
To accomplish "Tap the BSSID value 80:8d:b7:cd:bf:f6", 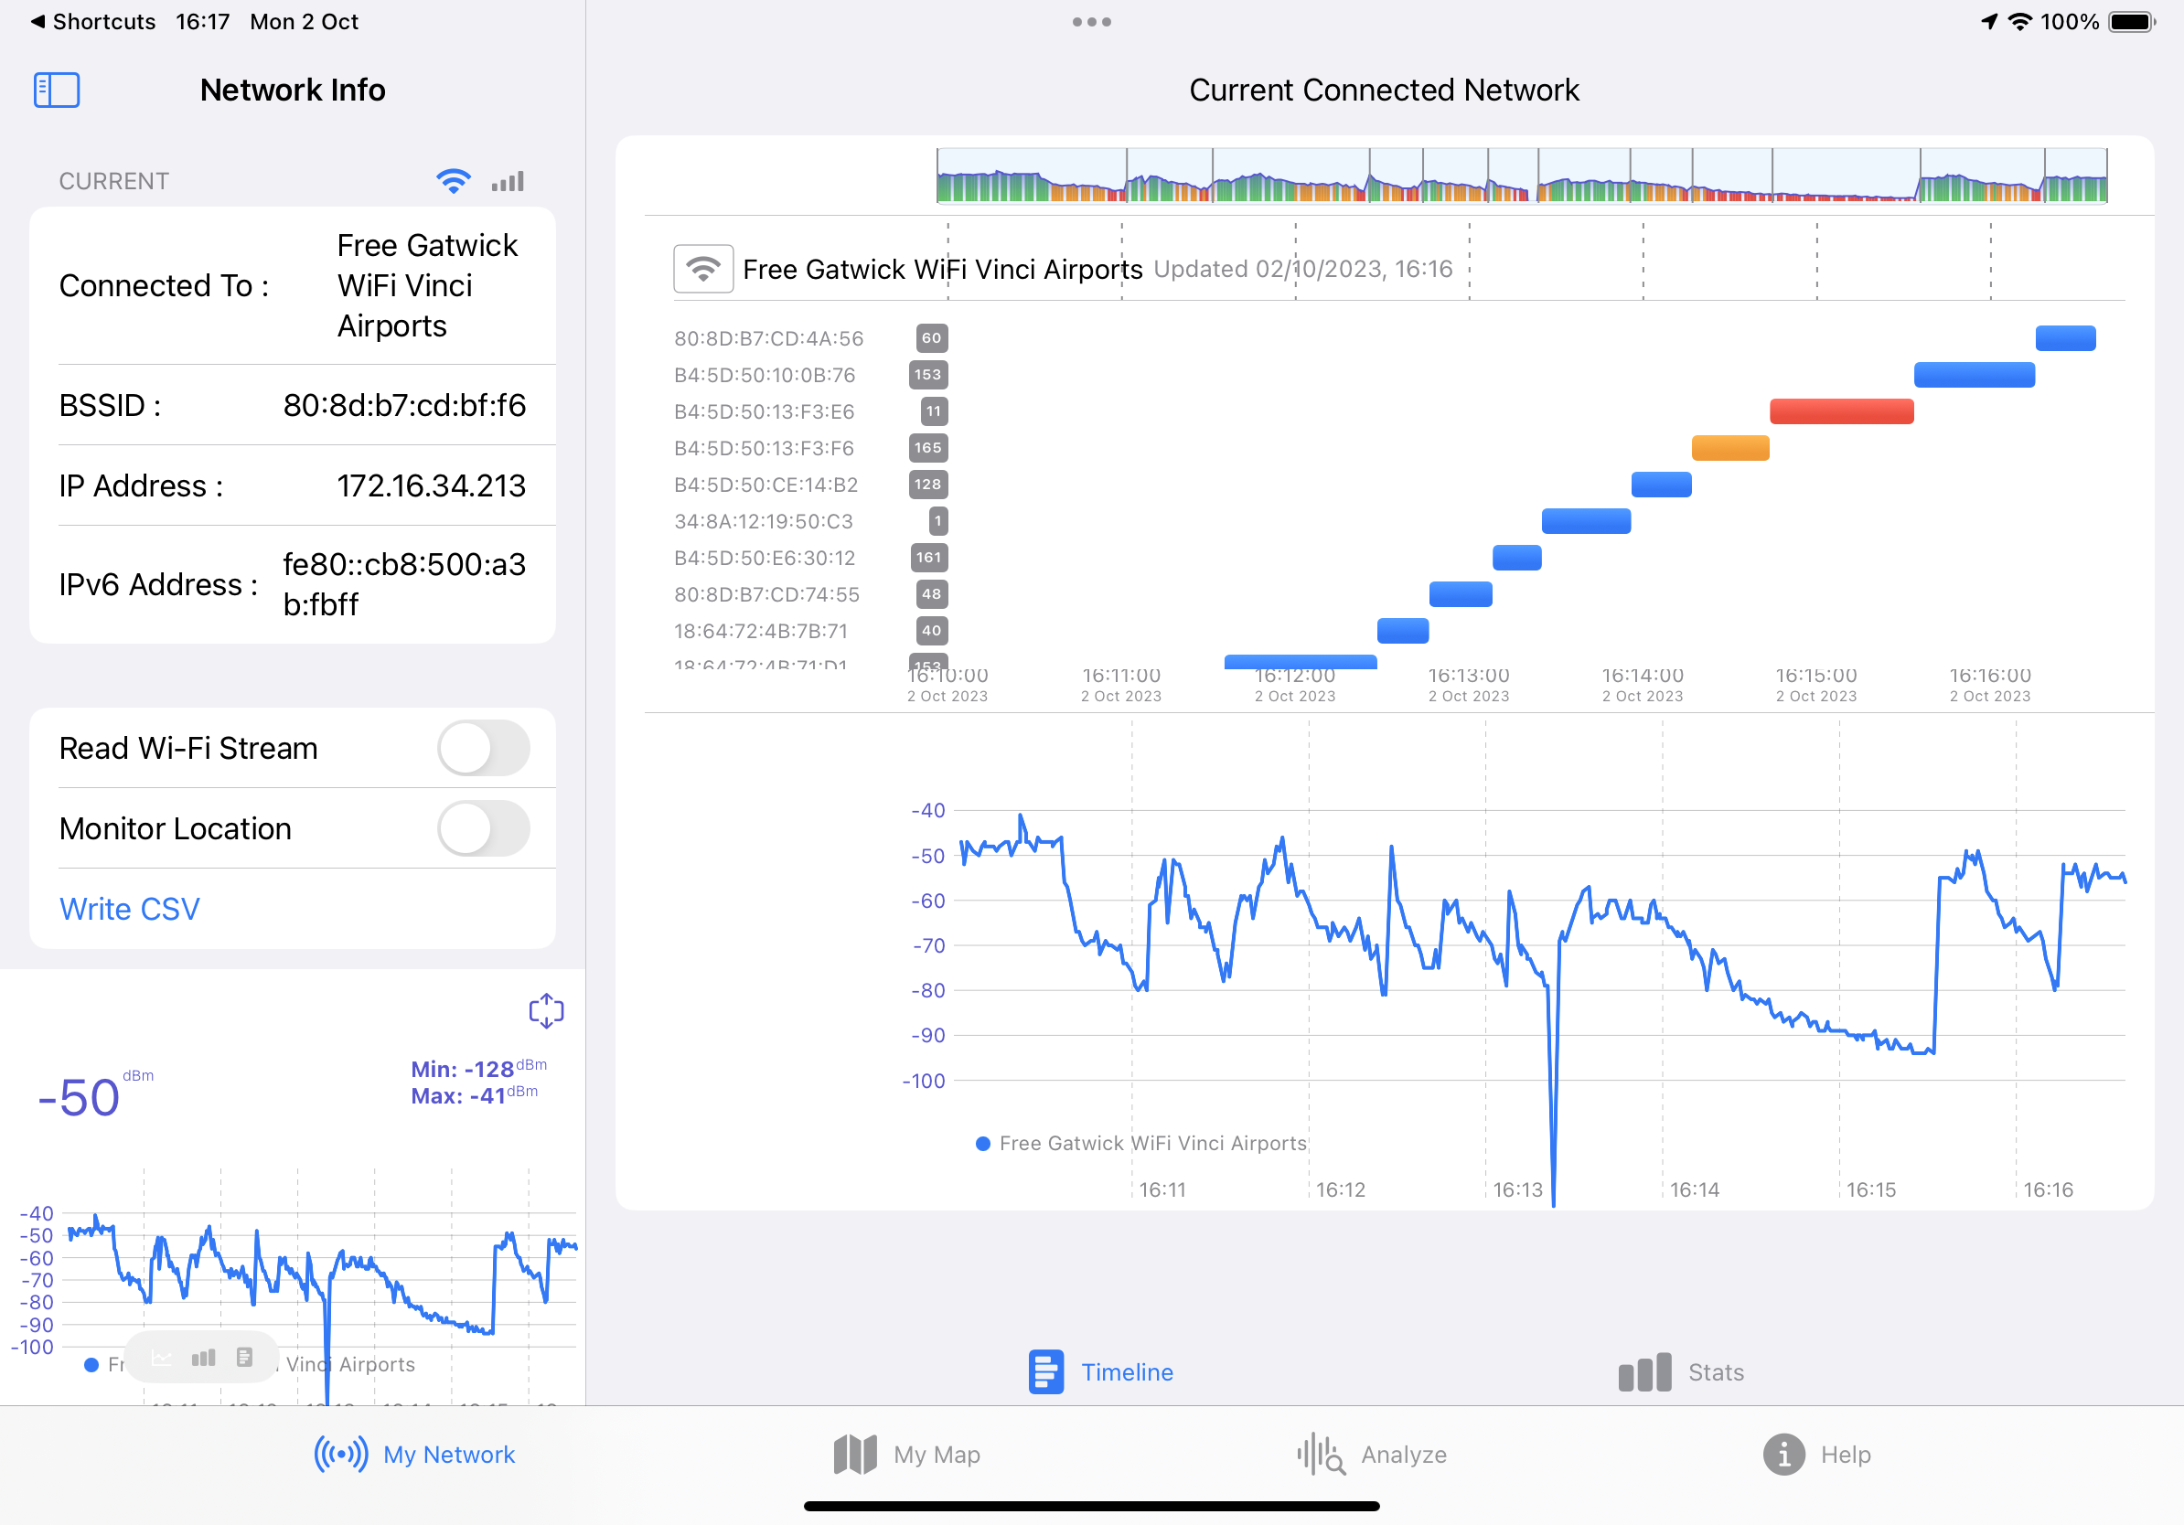I will (404, 406).
